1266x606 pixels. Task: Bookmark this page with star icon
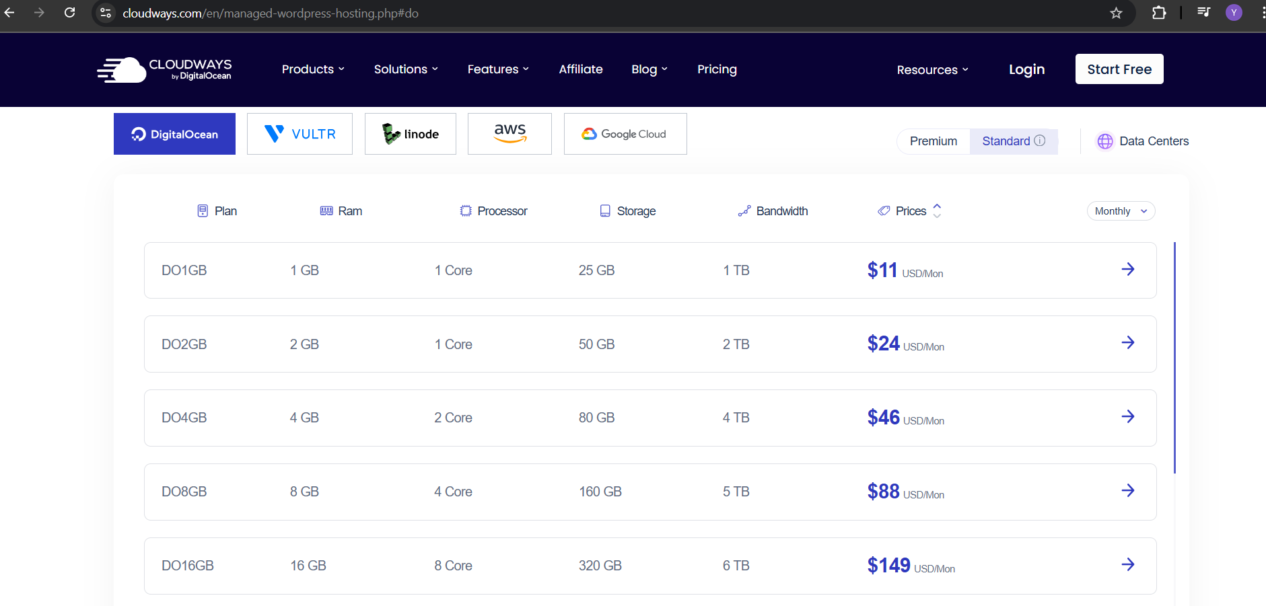click(1116, 13)
